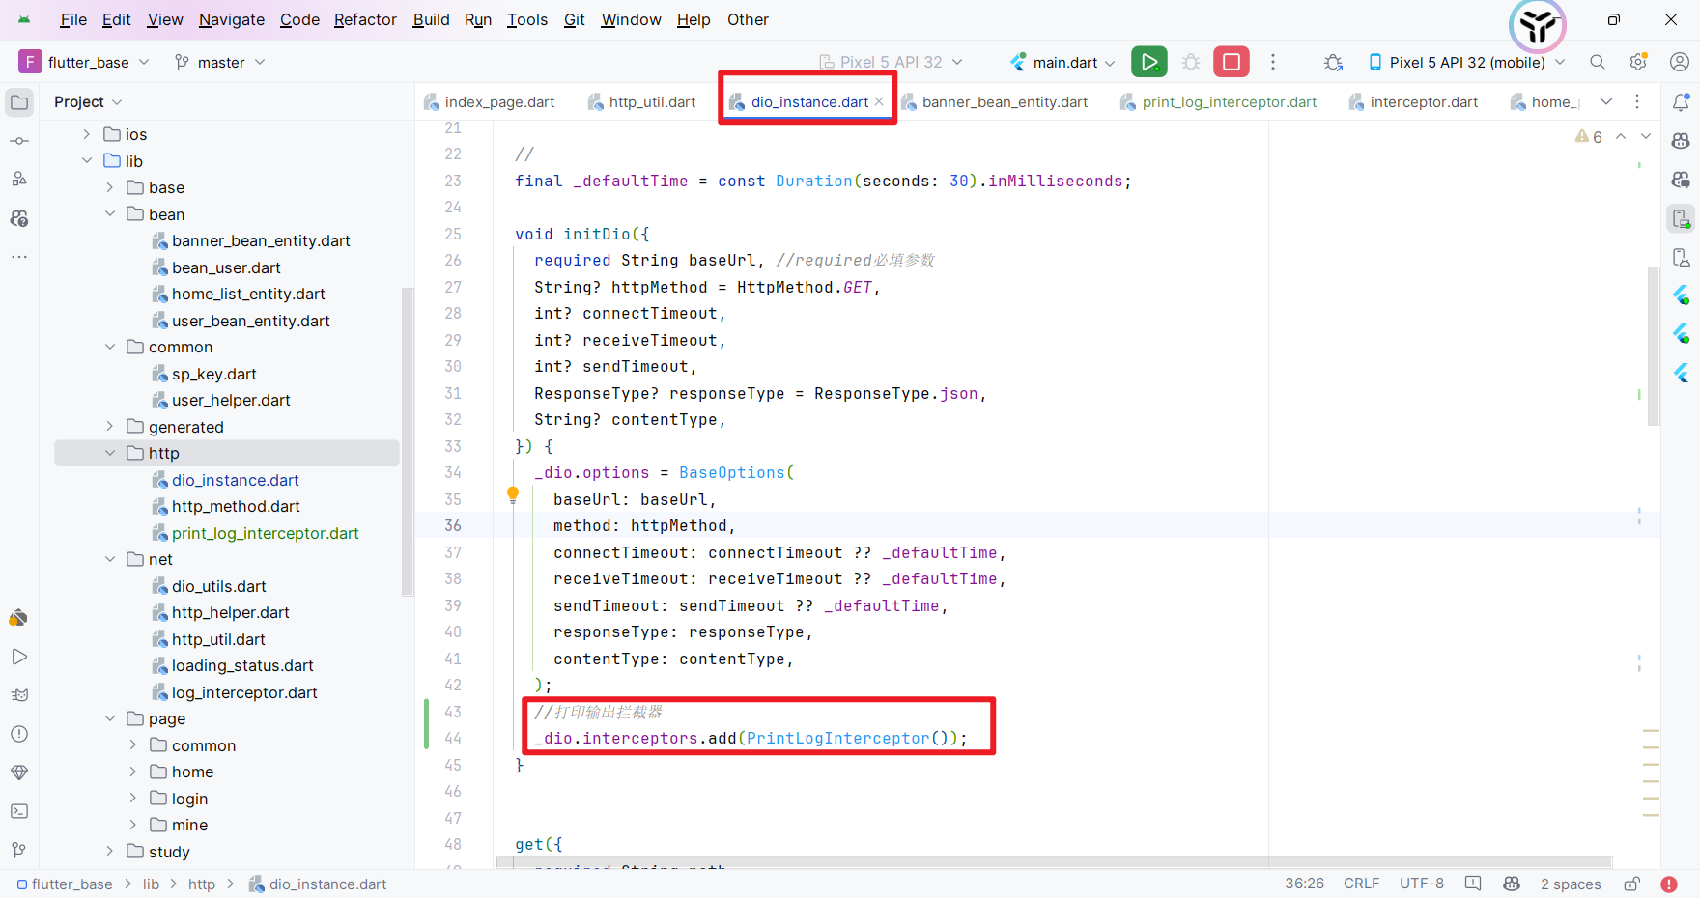Open Pixel 5 API 32 device selector
The width and height of the screenshot is (1700, 898).
[891, 62]
